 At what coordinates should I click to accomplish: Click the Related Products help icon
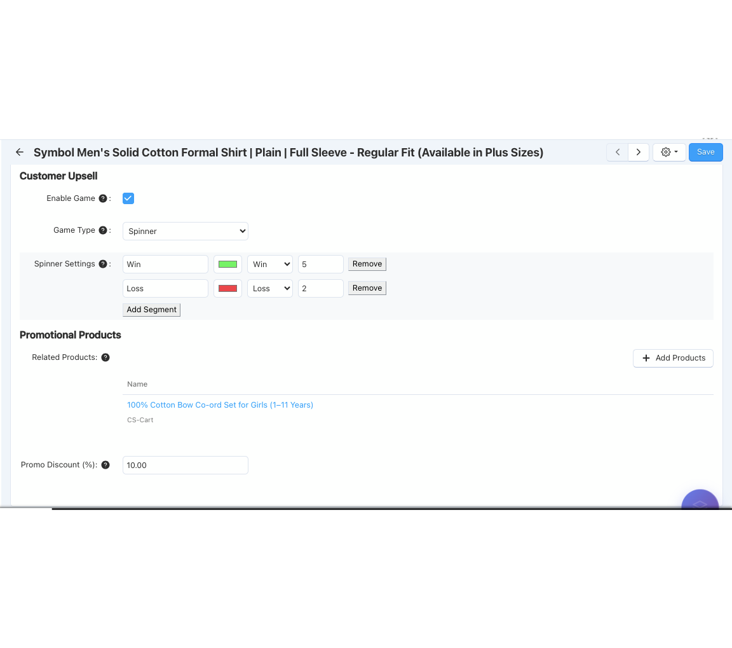pos(105,357)
